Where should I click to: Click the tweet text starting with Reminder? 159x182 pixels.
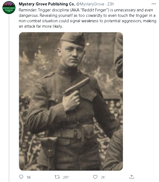[87, 18]
